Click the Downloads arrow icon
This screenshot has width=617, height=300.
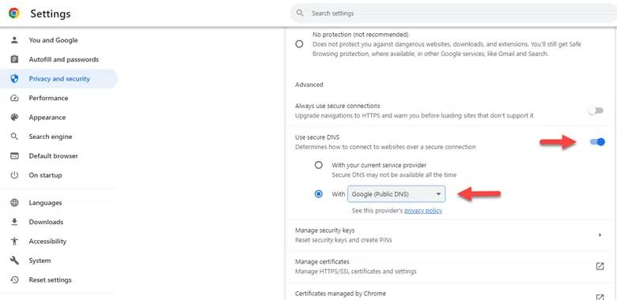tap(14, 222)
